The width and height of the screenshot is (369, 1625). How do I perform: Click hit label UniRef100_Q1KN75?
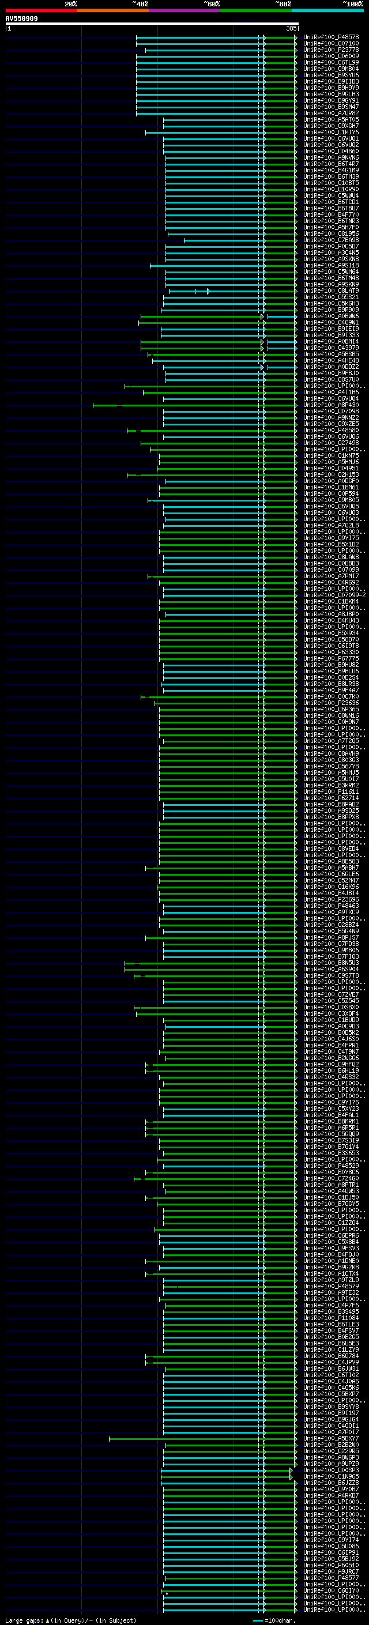click(x=331, y=456)
